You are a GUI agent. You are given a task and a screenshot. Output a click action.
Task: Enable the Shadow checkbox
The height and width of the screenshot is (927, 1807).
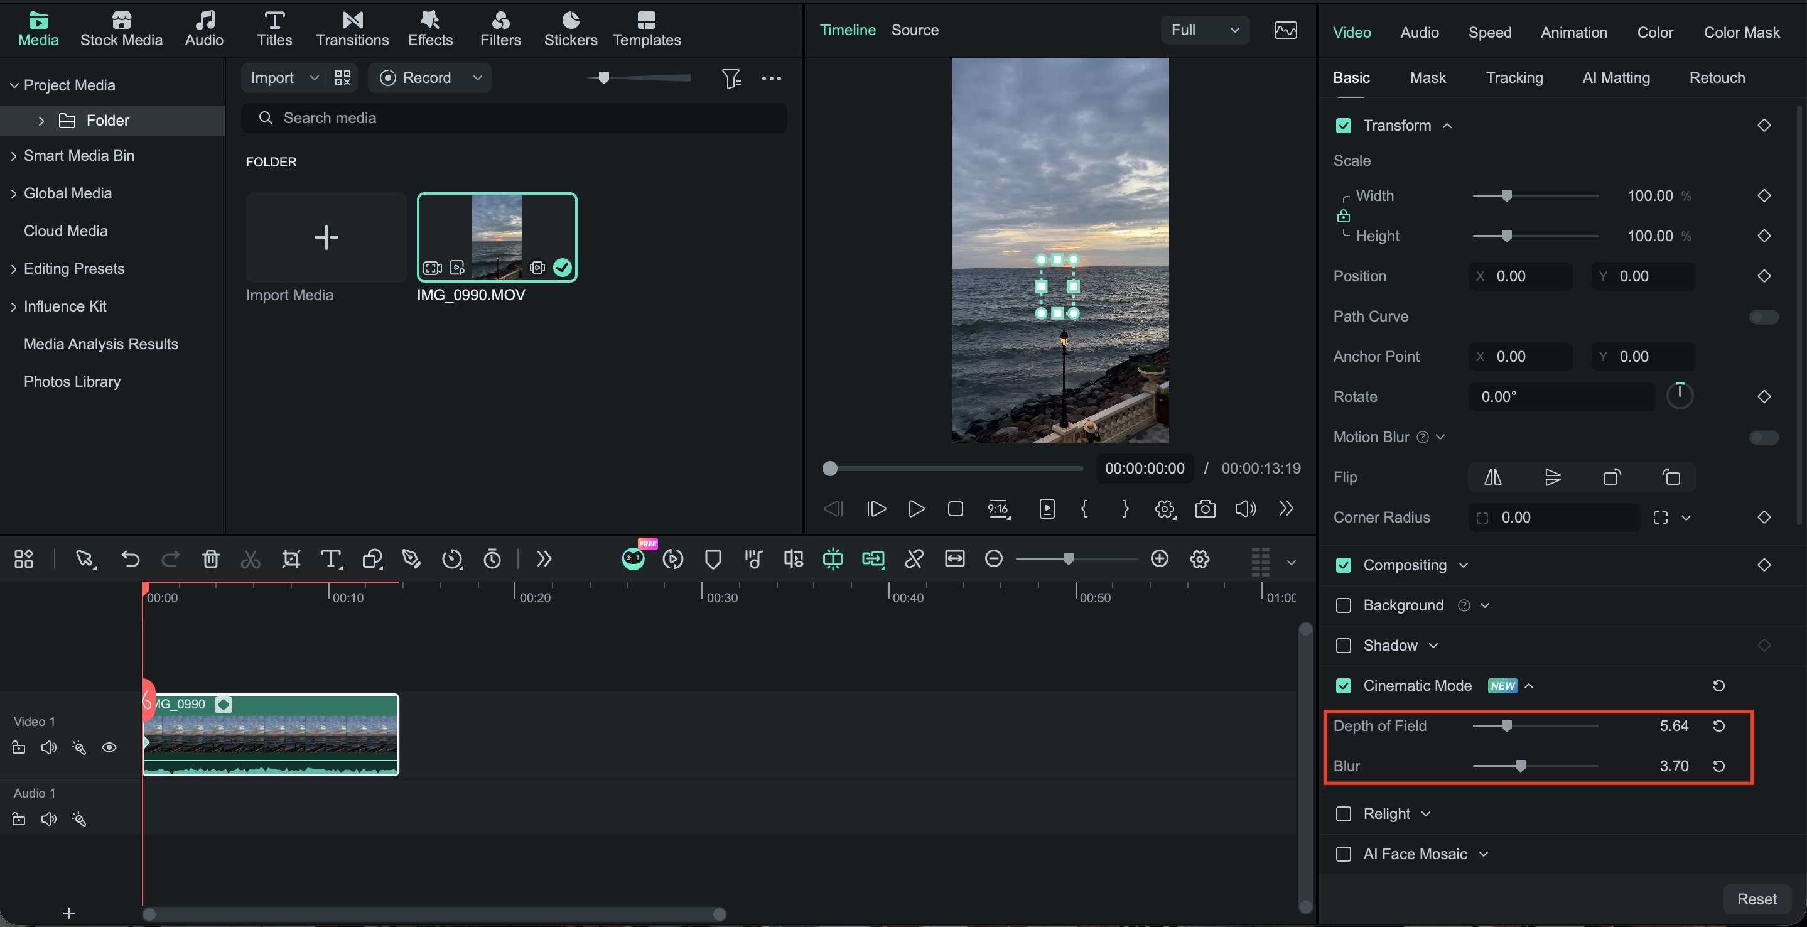(1344, 645)
